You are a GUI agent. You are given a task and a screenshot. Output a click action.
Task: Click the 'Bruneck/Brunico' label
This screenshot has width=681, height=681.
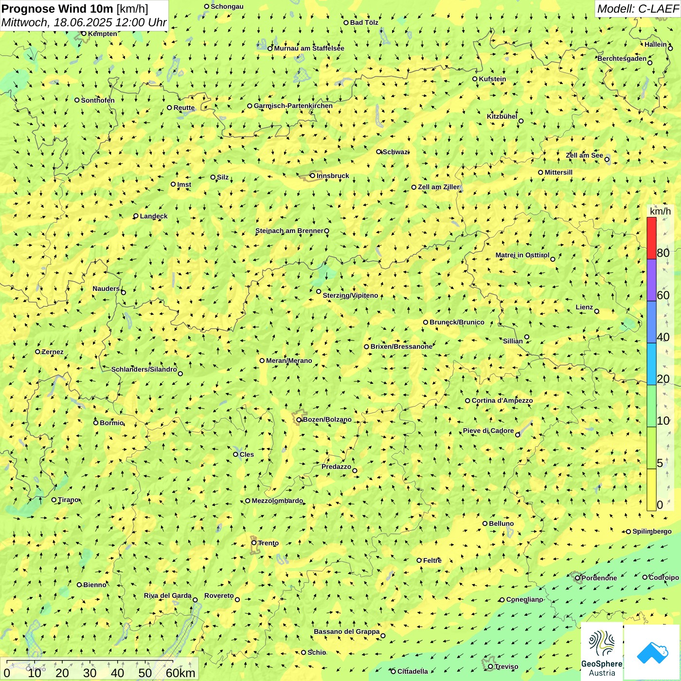point(457,322)
